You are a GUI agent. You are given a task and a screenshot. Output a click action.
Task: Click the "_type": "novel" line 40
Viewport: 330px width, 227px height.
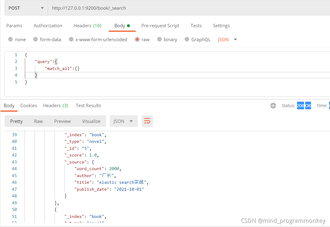[x=85, y=141]
